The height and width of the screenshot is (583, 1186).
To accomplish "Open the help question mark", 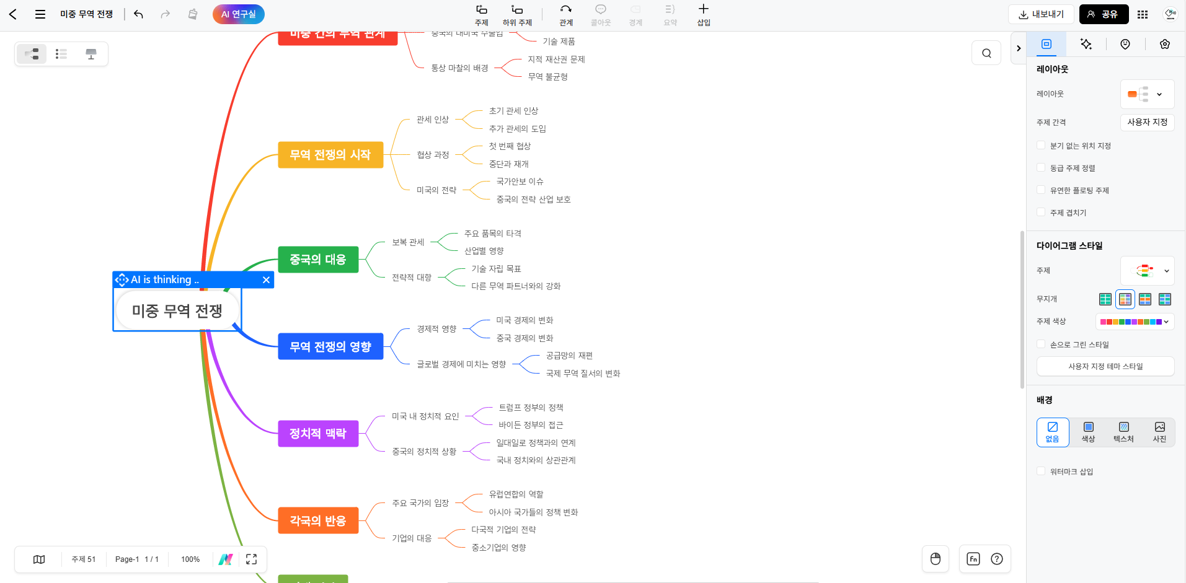I will pyautogui.click(x=997, y=559).
